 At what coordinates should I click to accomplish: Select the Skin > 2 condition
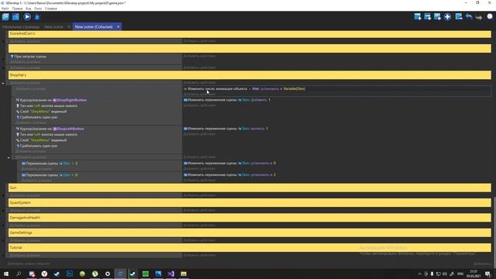tap(50, 164)
